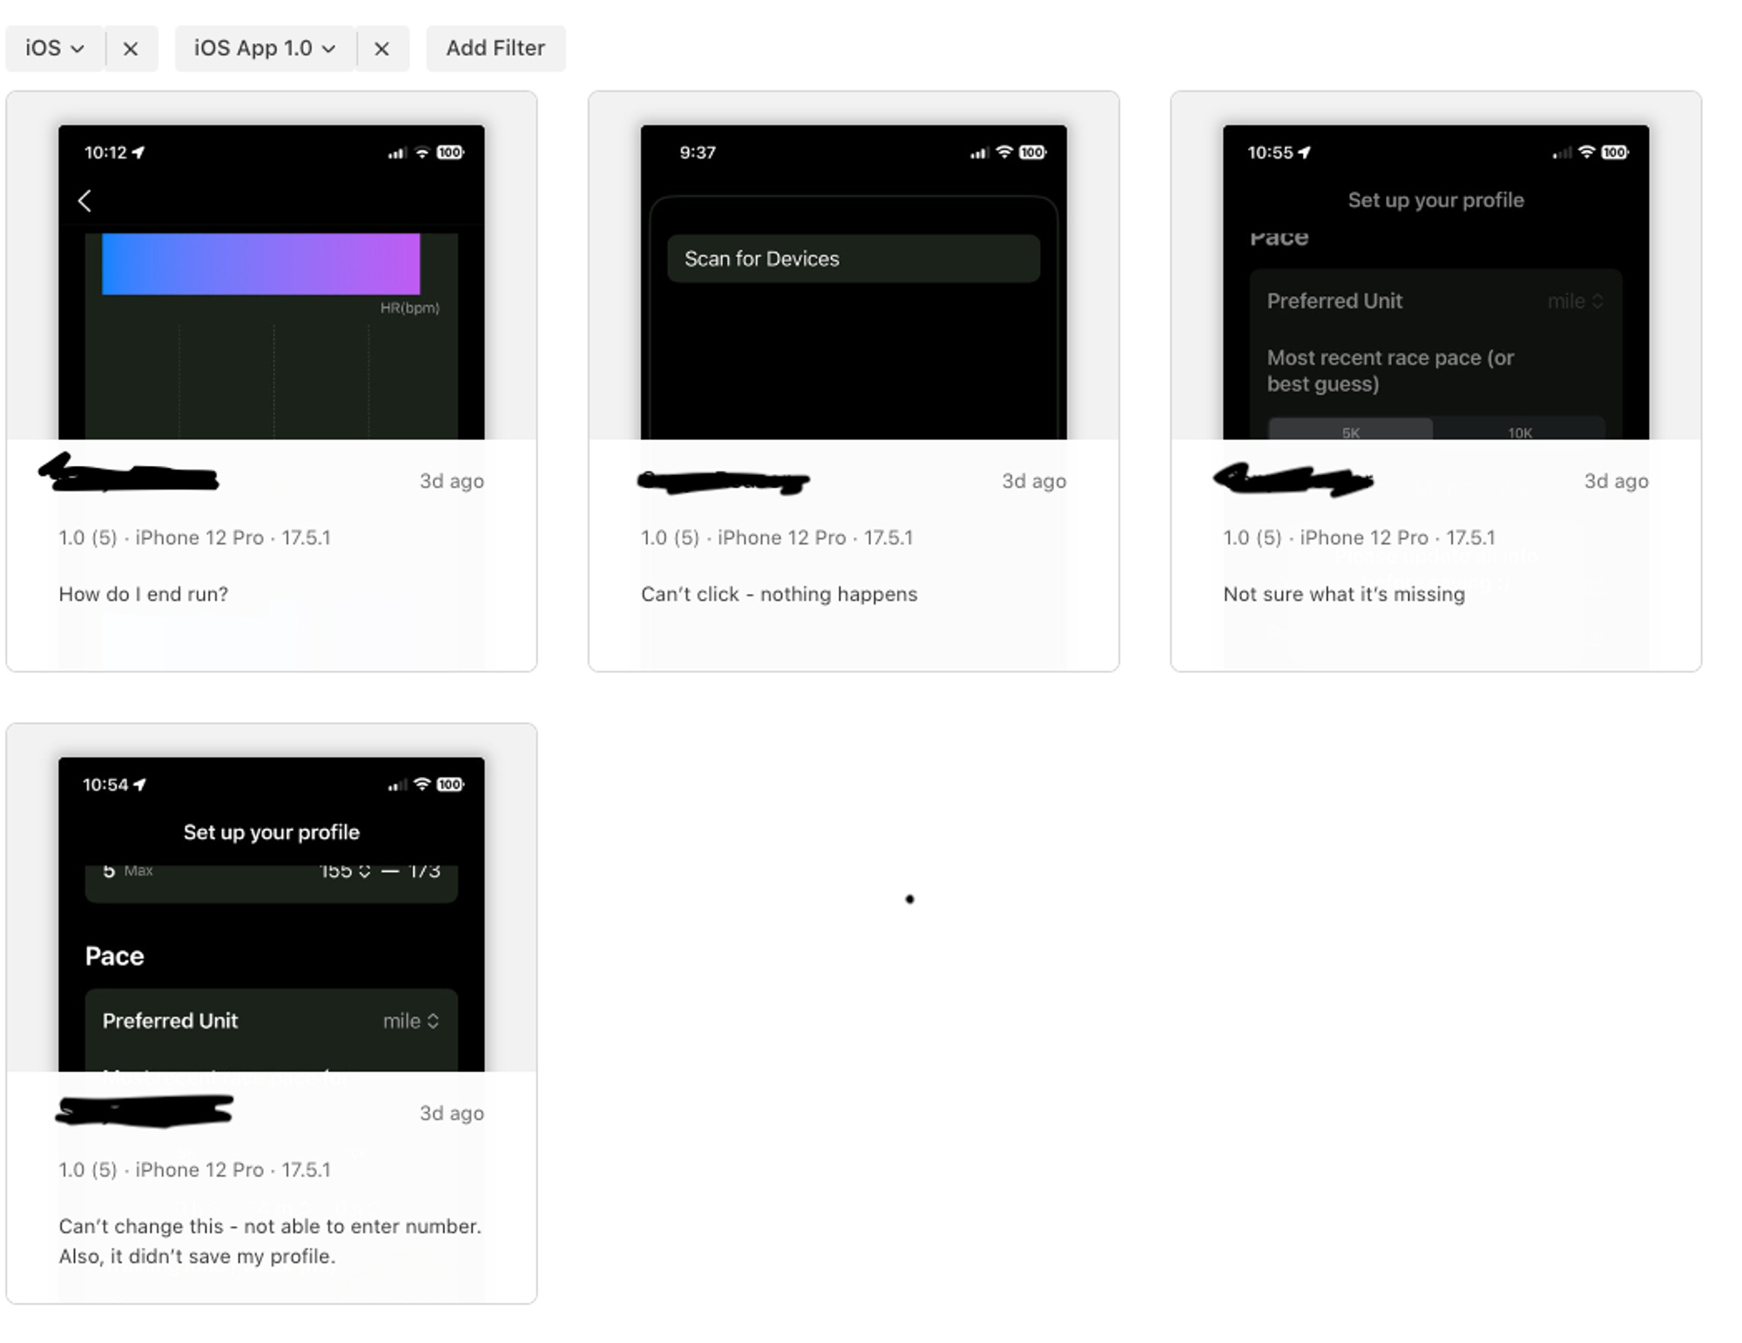The height and width of the screenshot is (1343, 1742).
Task: Open the 'How do I end run?' feedback
Action: point(144,594)
